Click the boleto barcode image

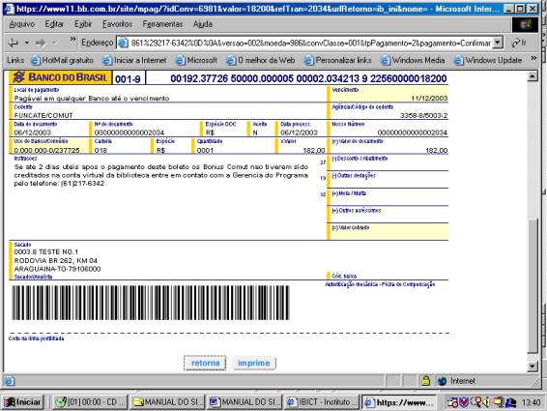click(151, 303)
